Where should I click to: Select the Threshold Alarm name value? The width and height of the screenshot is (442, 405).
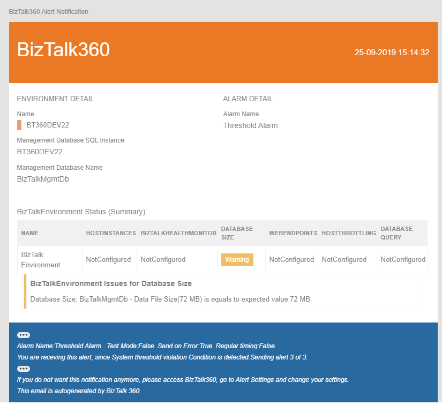(250, 125)
